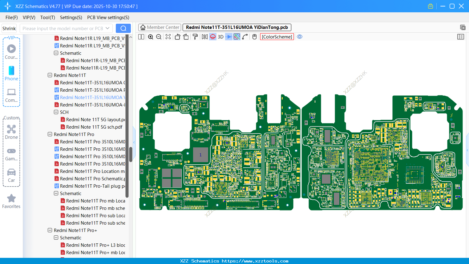Switch the board to 3D view
The width and height of the screenshot is (469, 264).
(220, 37)
